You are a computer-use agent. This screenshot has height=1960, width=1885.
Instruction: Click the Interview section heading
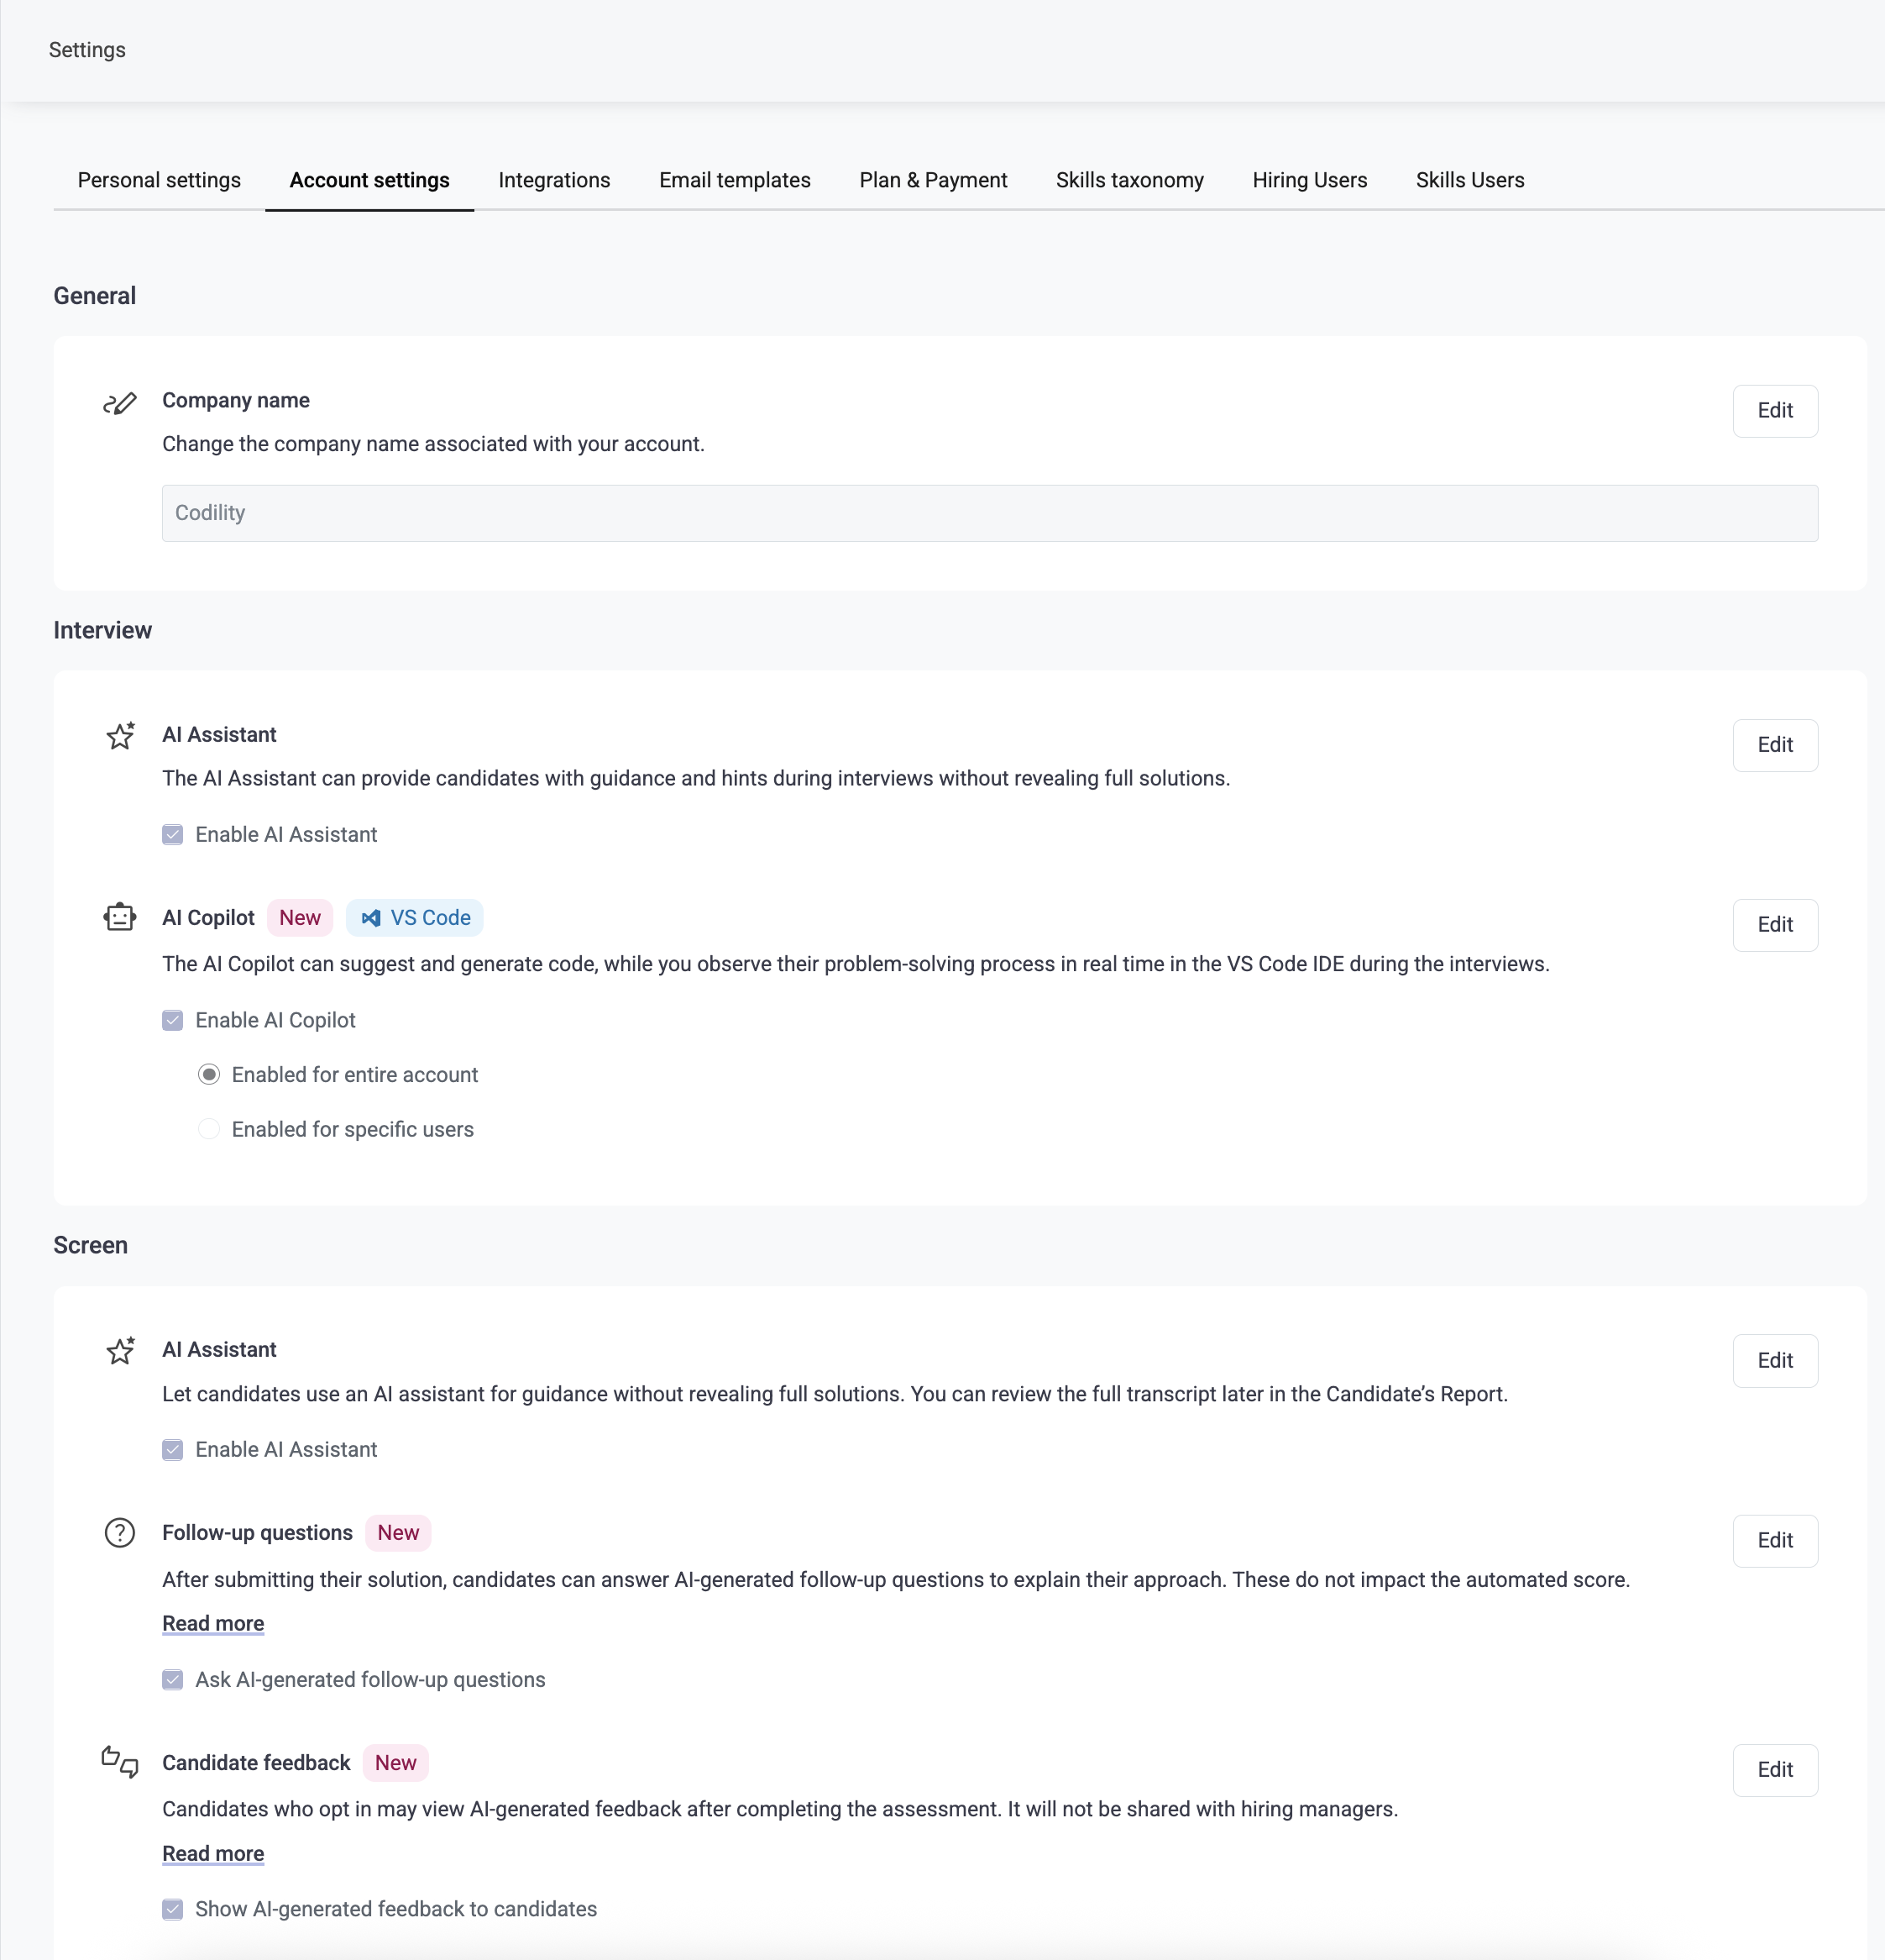[103, 631]
